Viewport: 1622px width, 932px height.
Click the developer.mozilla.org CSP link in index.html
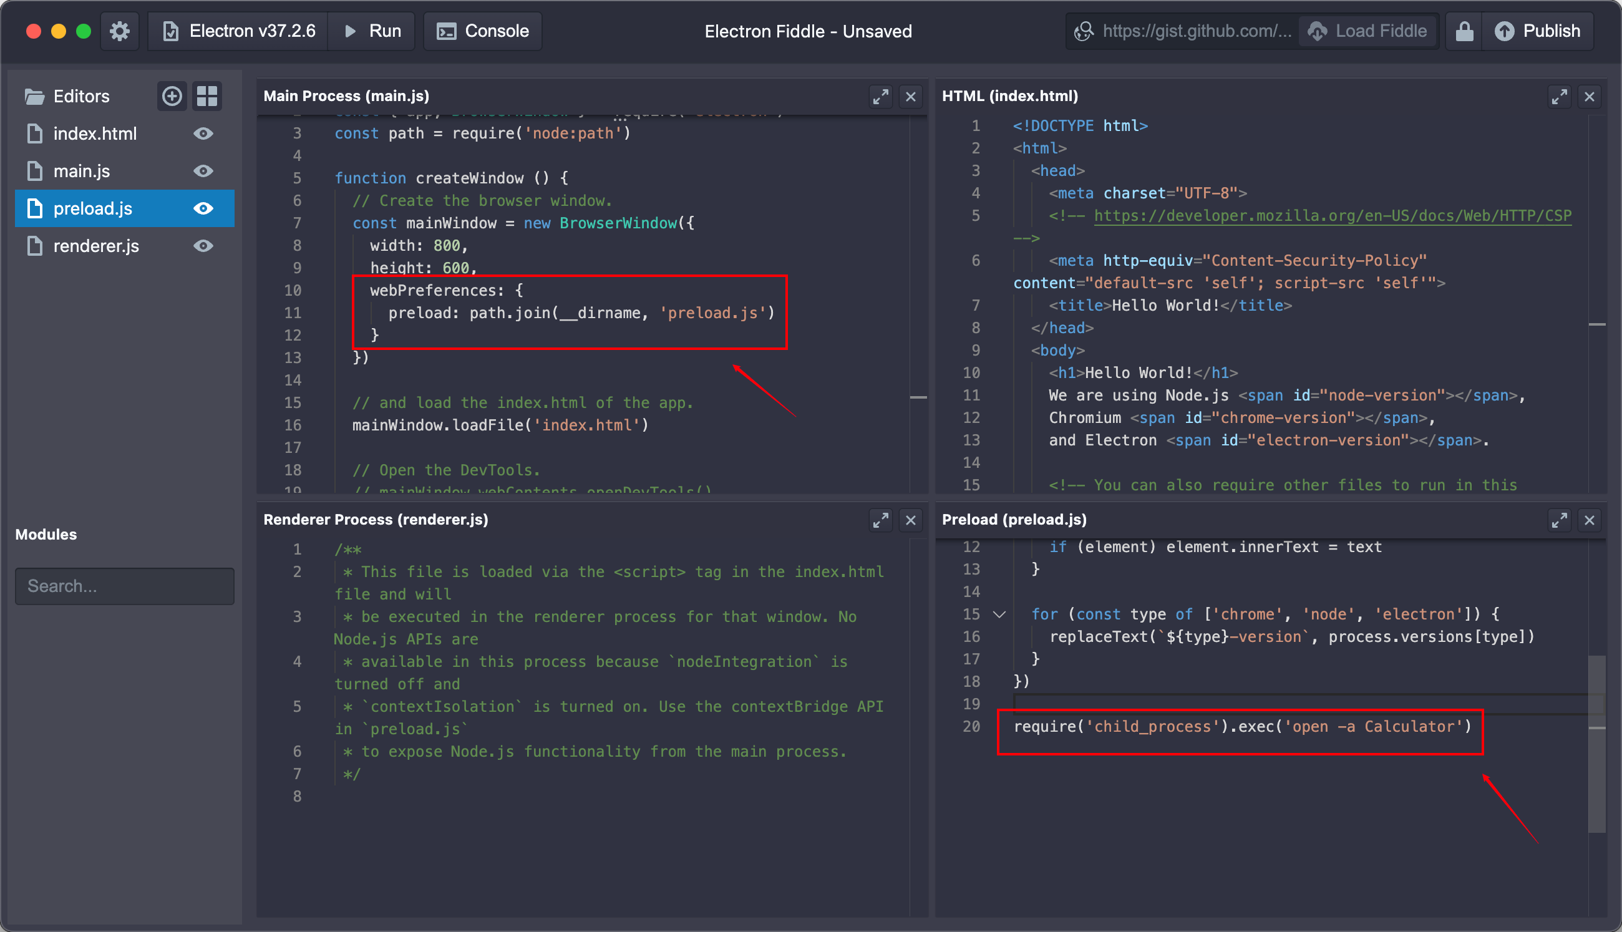click(x=1333, y=216)
